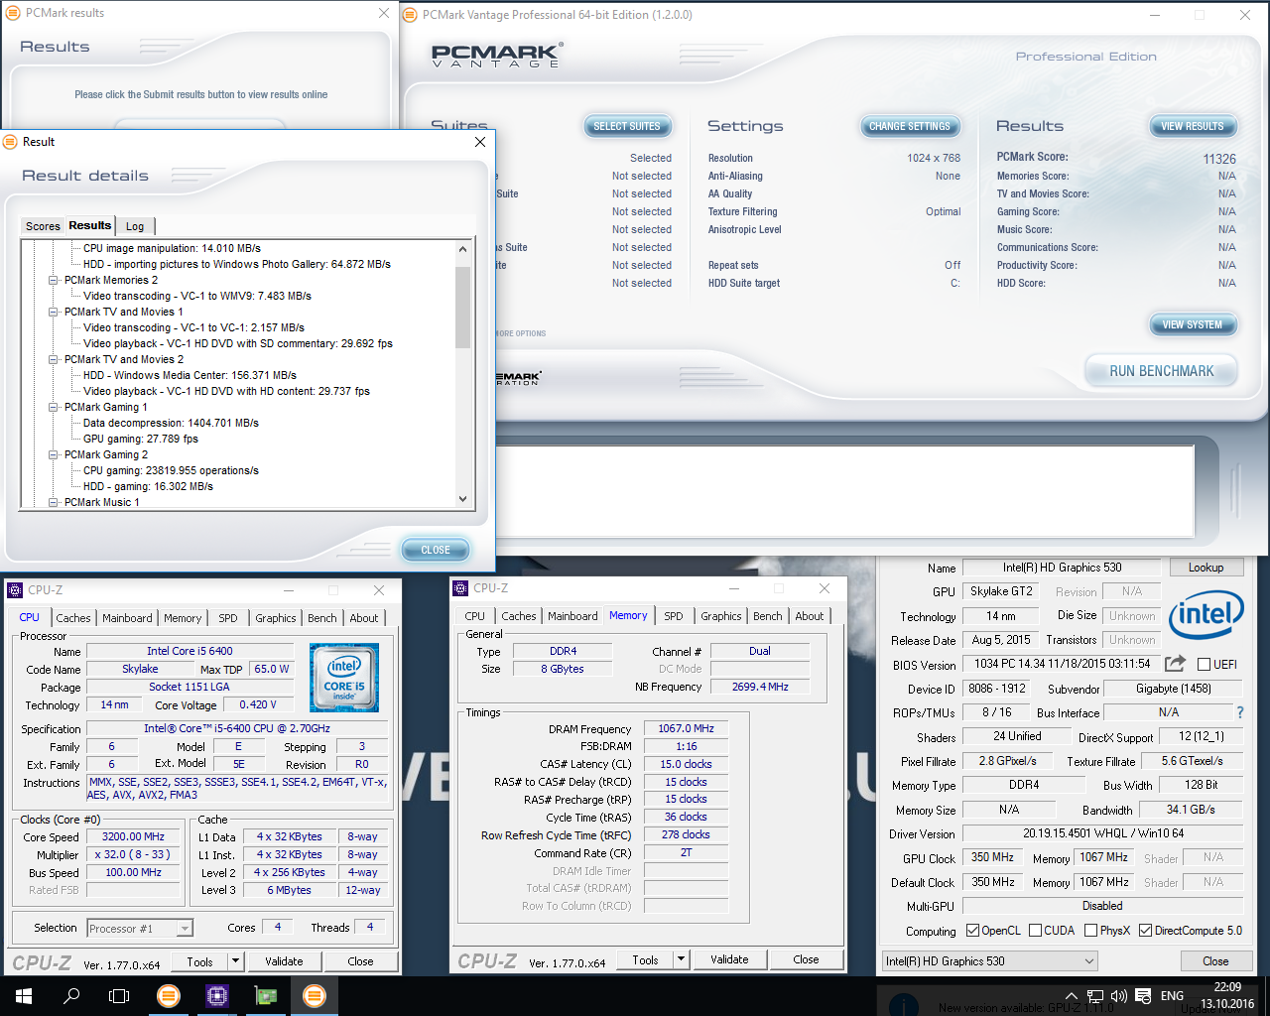
Task: Open the network icon in system tray
Action: [1095, 996]
